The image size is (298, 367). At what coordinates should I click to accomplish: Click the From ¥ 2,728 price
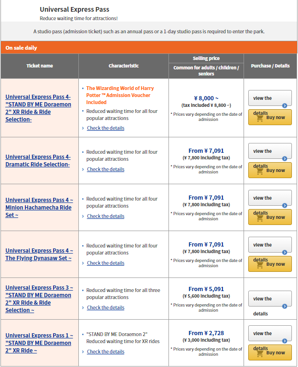206,333
